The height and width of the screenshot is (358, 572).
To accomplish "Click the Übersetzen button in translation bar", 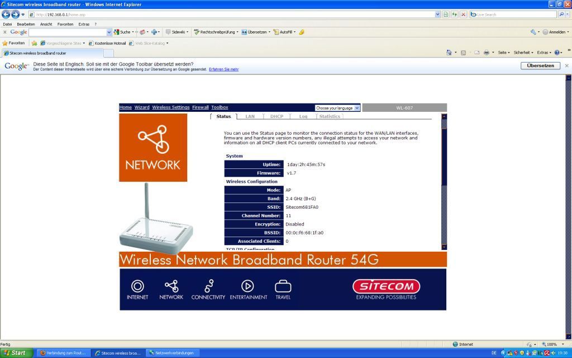I will (x=540, y=66).
